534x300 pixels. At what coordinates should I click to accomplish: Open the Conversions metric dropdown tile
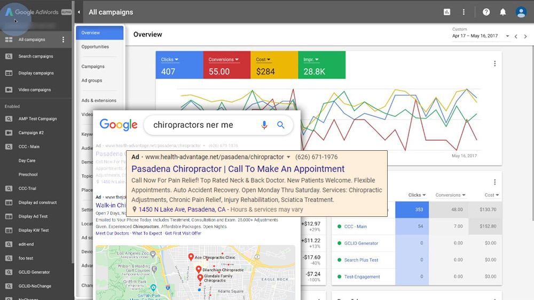click(x=227, y=65)
